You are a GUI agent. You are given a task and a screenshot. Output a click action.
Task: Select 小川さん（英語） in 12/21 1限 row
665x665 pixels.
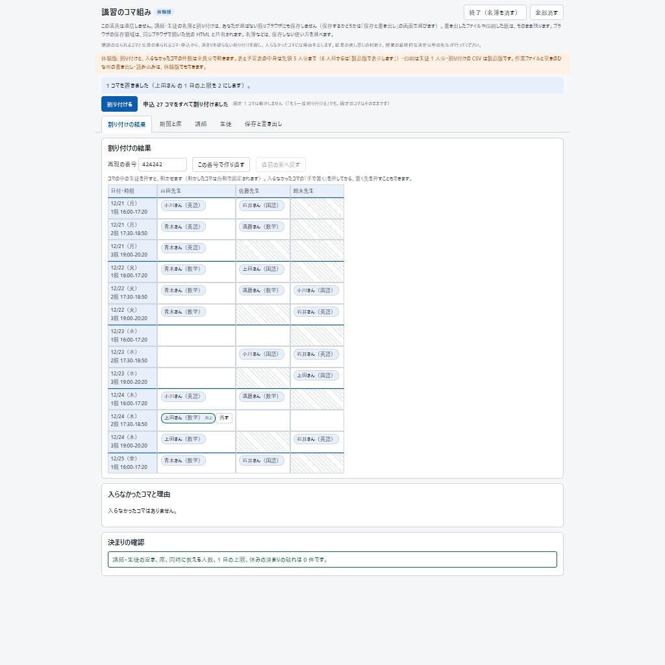click(x=183, y=205)
